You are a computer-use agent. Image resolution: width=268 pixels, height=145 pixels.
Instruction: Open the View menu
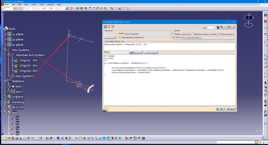[x=26, y=5]
